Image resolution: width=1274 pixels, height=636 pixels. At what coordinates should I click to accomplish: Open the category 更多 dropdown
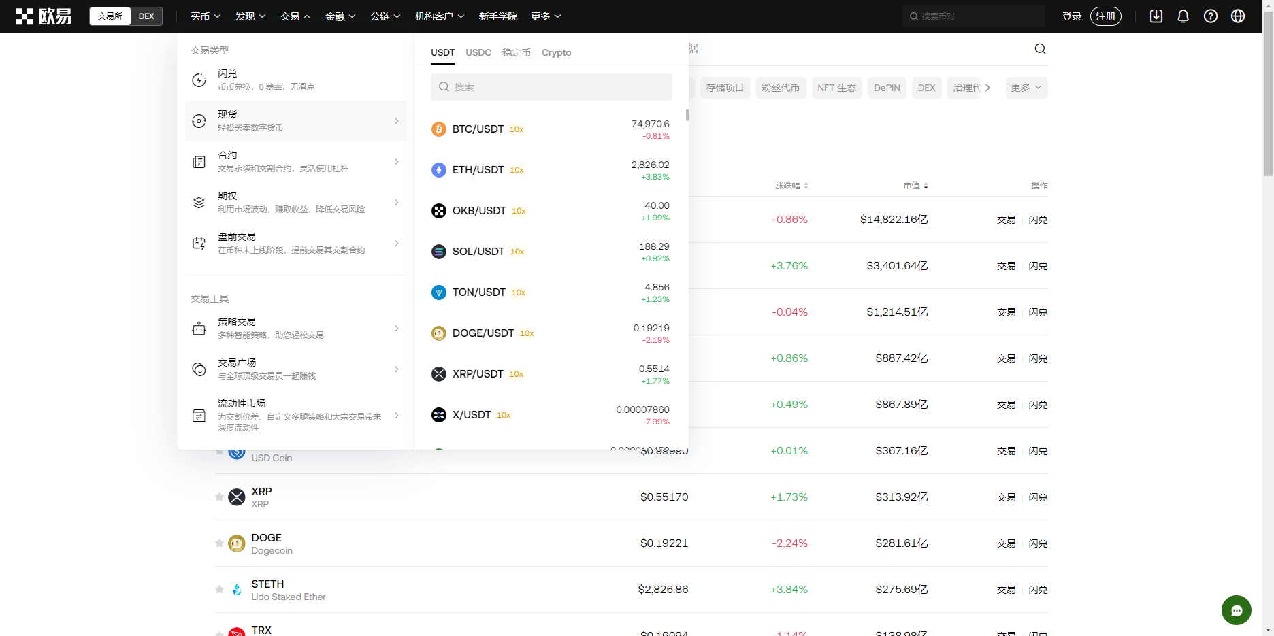click(x=1026, y=88)
